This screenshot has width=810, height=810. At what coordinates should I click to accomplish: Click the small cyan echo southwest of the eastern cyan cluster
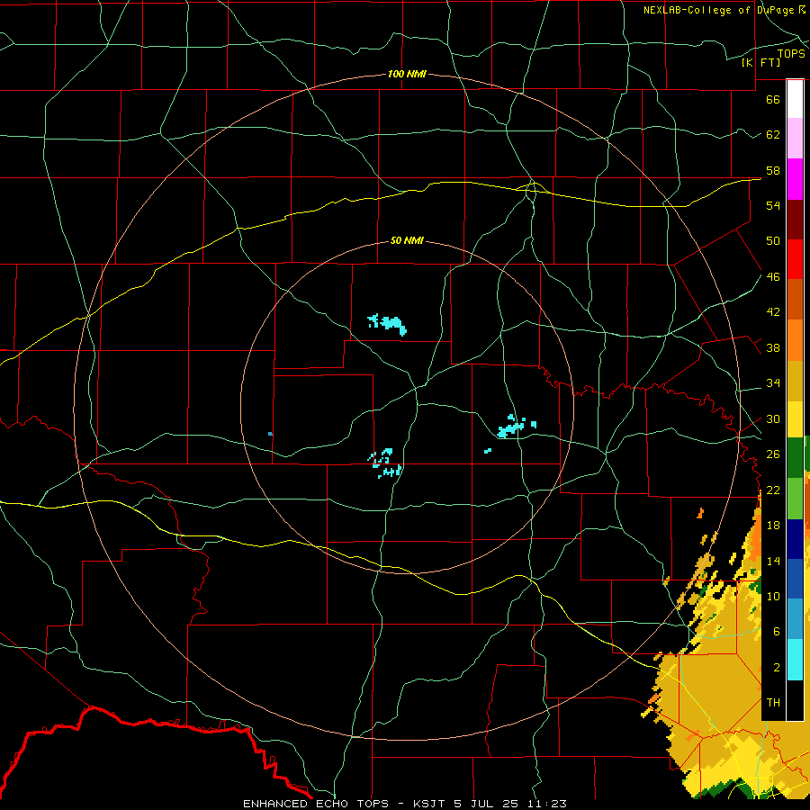[488, 451]
